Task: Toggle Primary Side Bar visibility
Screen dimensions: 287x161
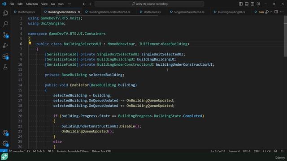Action: (x=241, y=4)
